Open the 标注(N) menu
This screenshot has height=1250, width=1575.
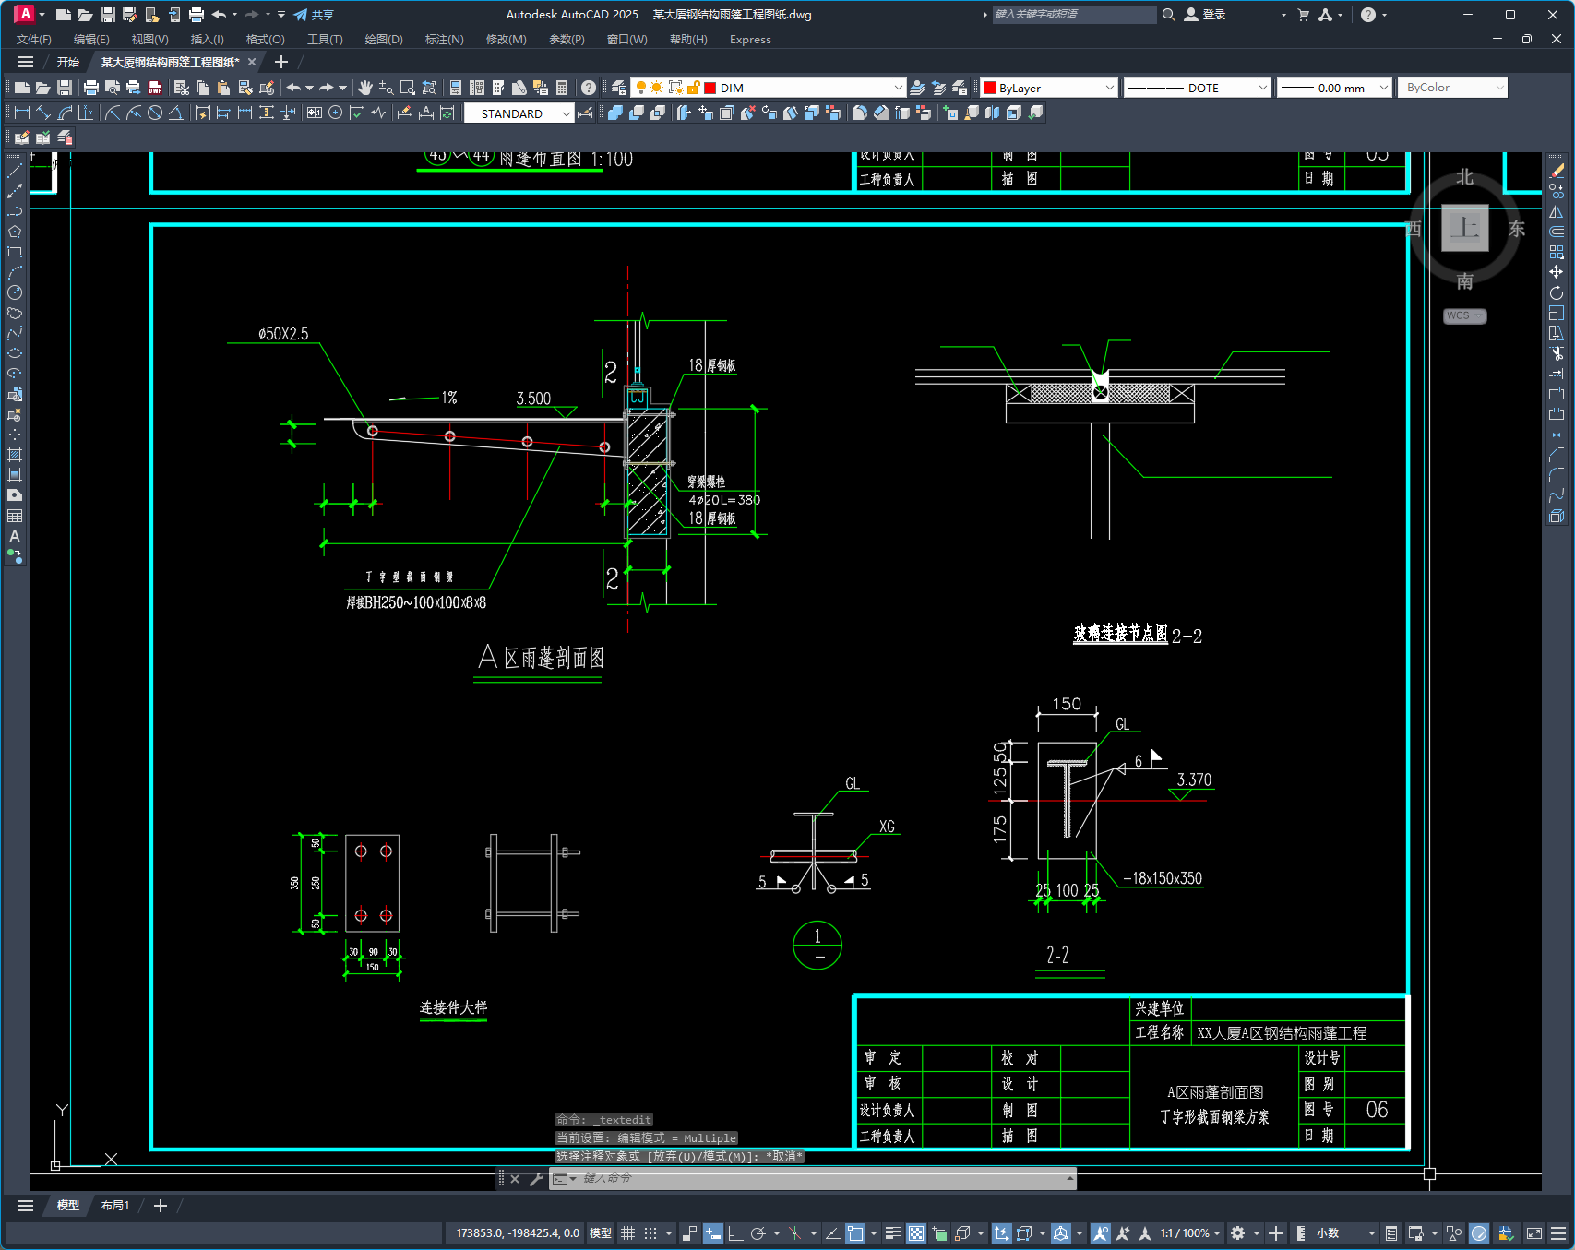444,40
